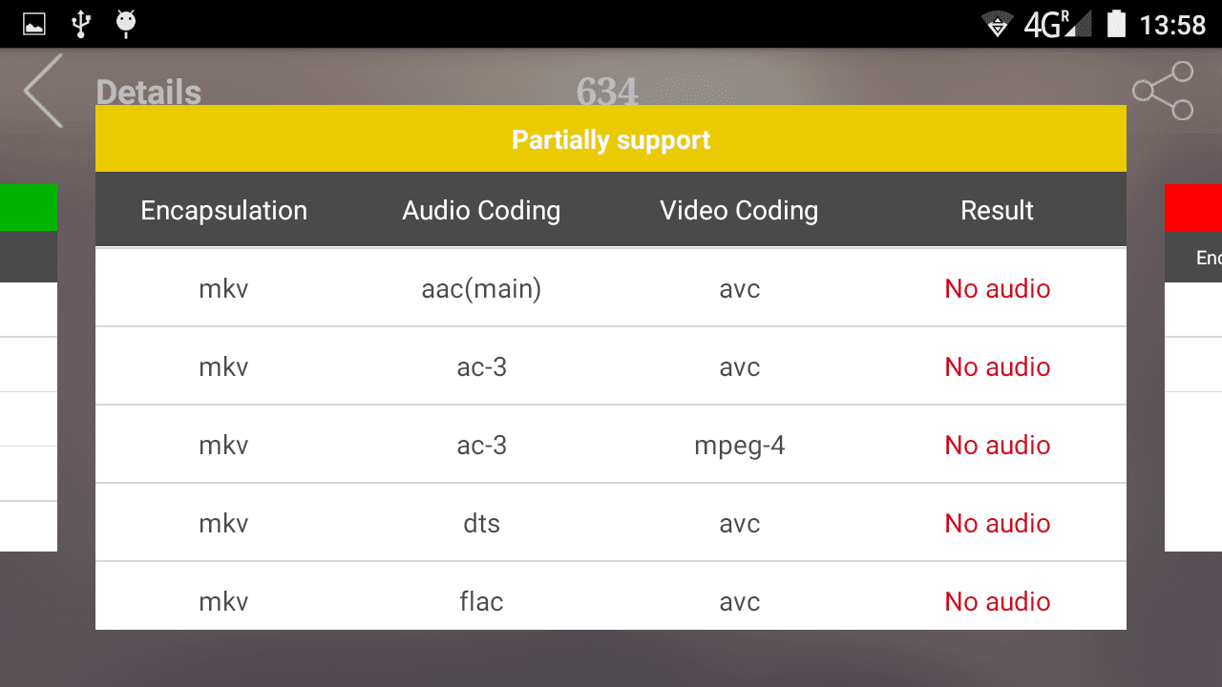Open the share icon
Screen dimensions: 1222x687
[1163, 91]
